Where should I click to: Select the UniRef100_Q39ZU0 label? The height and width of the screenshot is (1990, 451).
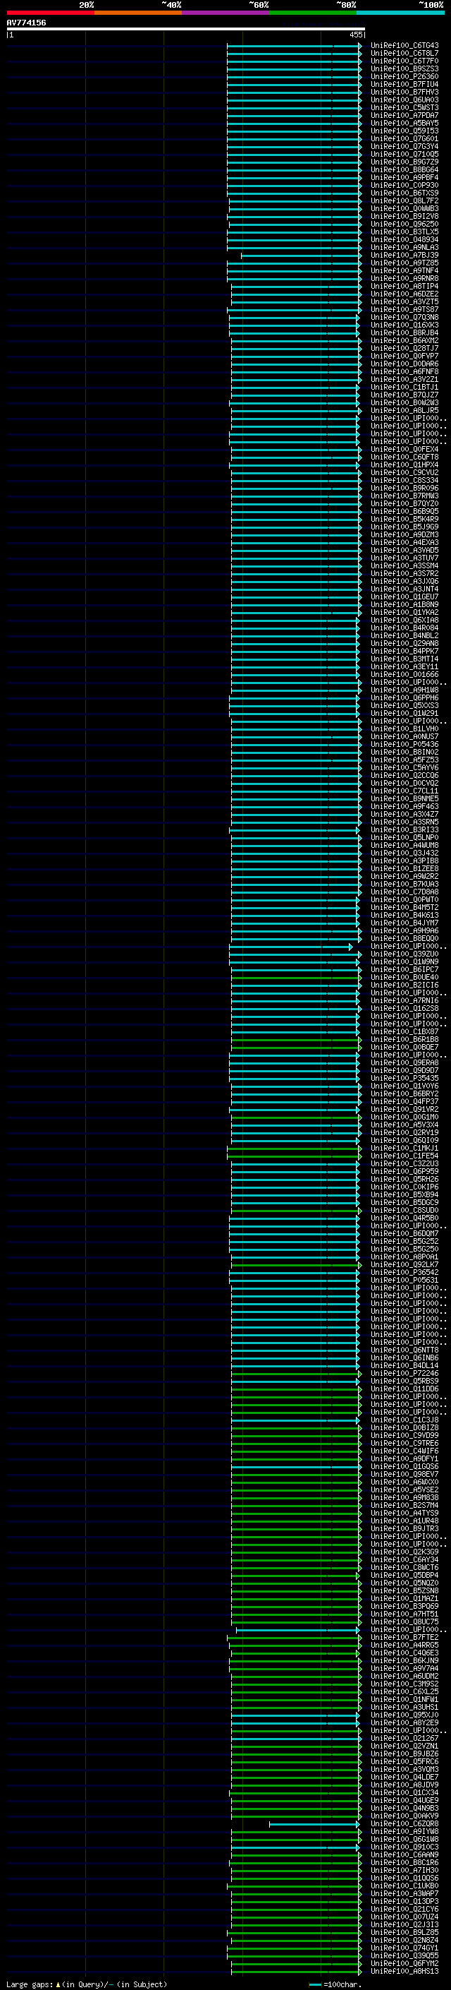coord(404,954)
